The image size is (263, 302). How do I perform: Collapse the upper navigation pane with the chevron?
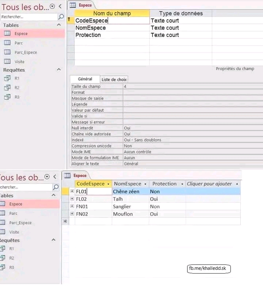coord(60,6)
